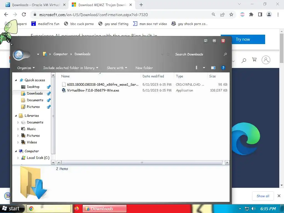The width and height of the screenshot is (284, 213).
Task: Switch to Downloads - Oracle VM VirtualBox tab
Action: (36, 5)
